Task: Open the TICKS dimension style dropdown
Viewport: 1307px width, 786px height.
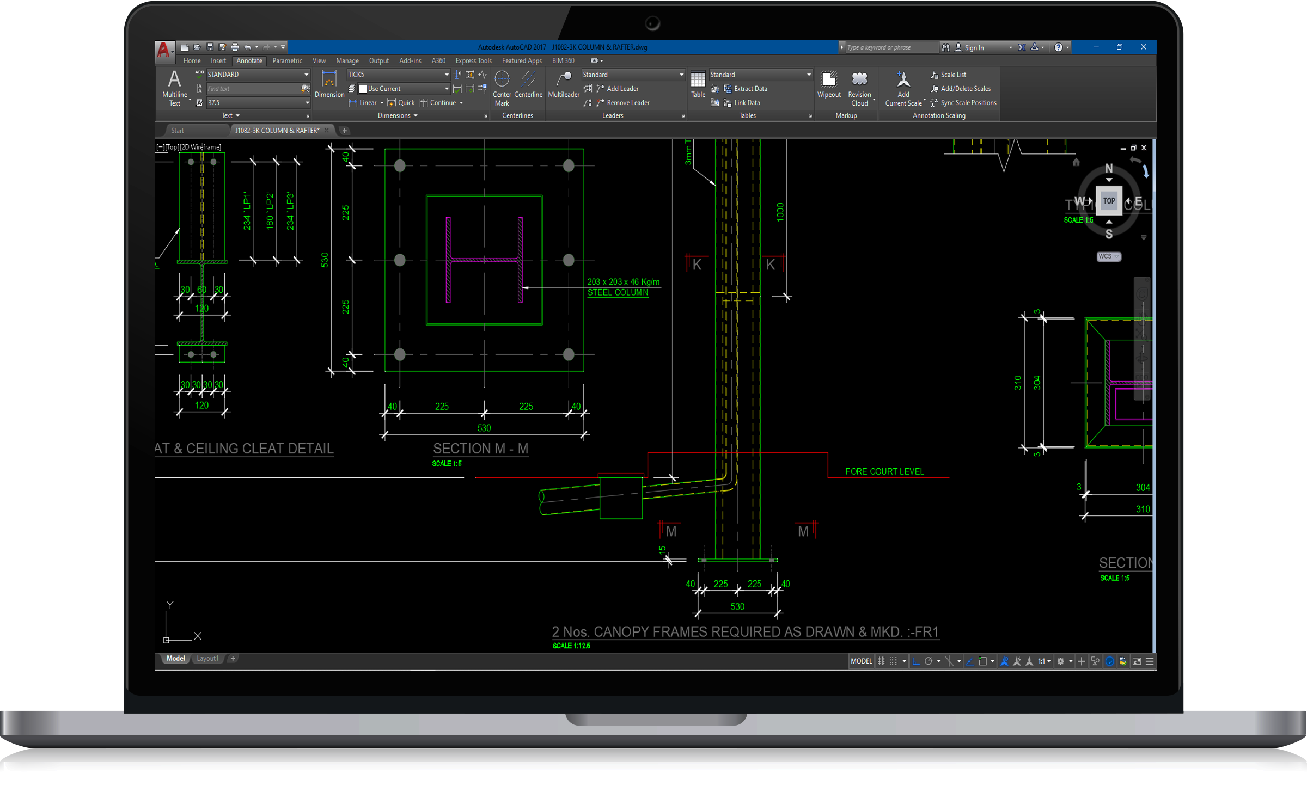Action: [447, 75]
